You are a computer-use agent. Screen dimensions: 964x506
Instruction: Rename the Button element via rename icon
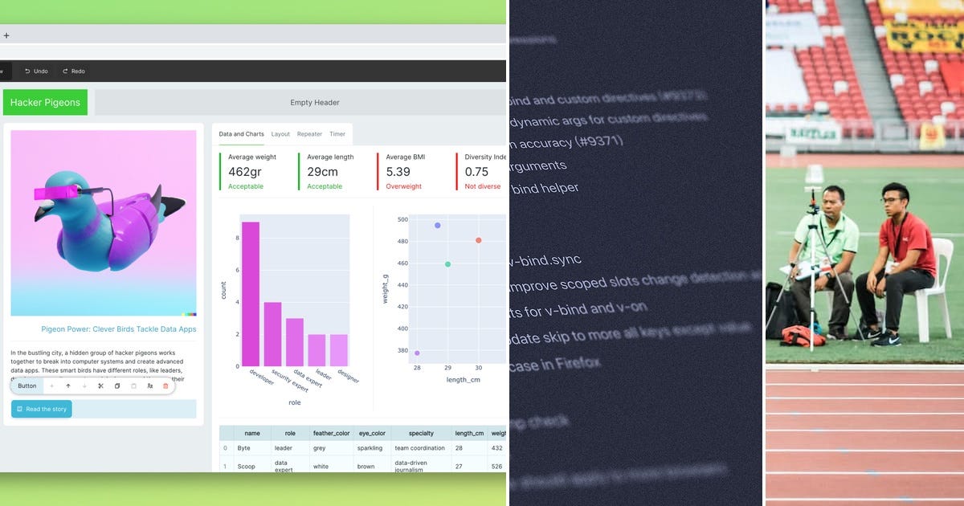[x=149, y=386]
